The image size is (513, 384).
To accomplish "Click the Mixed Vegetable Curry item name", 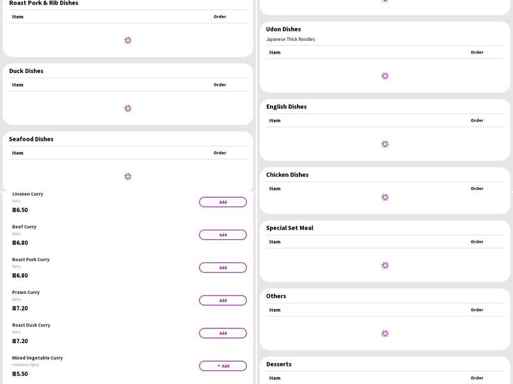I will (37, 358).
